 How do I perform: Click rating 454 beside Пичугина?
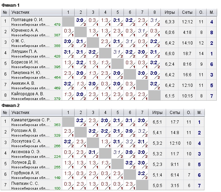(x=57, y=78)
